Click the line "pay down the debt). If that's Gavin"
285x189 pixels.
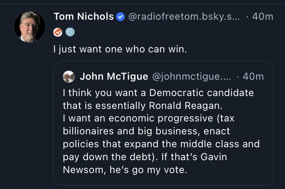tap(145, 157)
